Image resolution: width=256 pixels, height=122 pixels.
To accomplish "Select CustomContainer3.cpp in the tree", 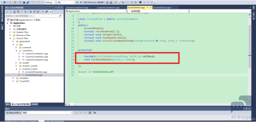I will click(37, 60).
